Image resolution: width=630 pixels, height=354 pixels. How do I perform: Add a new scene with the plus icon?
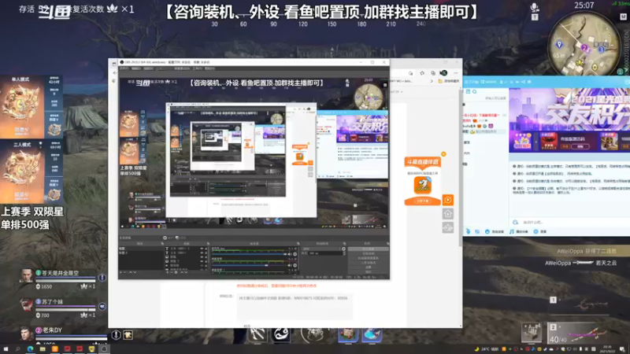tap(120, 272)
